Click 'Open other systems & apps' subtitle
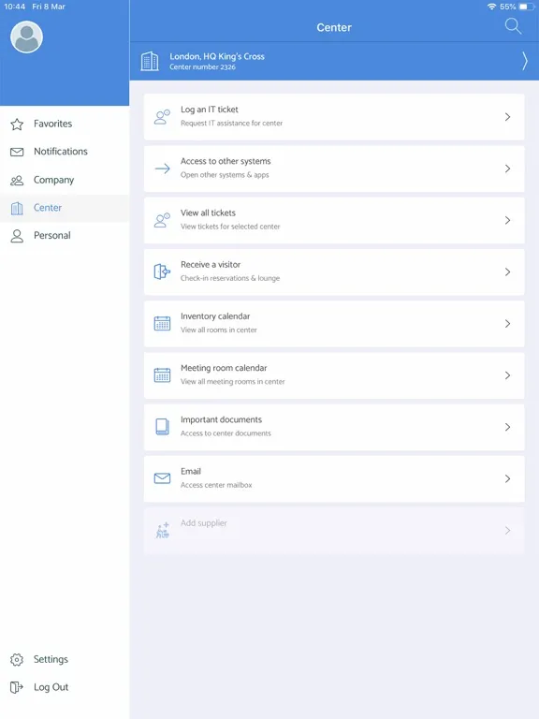 point(225,175)
